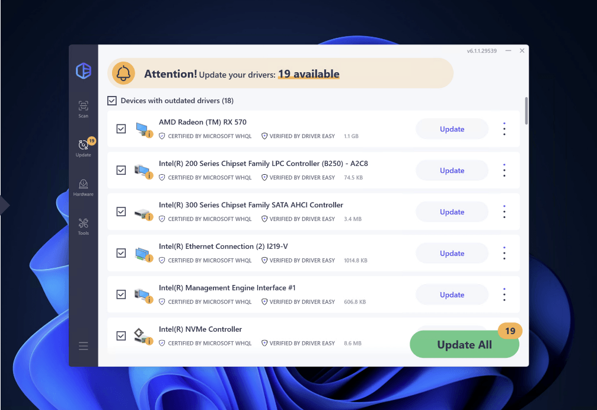Click the LPC Controller device icon
Viewport: 597px width, 410px height.
click(x=143, y=171)
